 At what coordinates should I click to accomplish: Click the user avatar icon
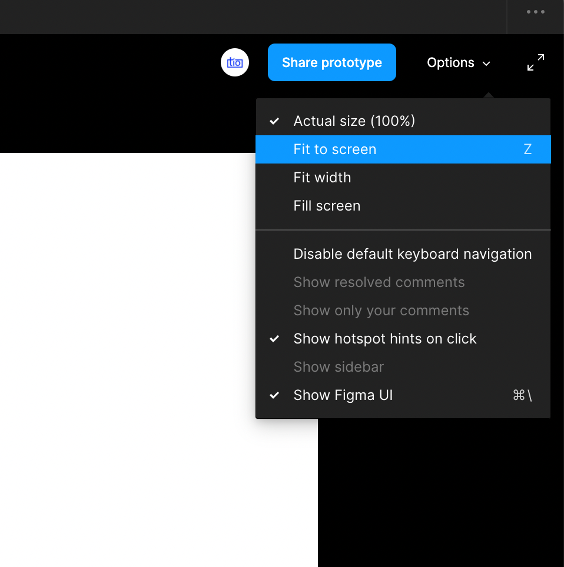234,62
